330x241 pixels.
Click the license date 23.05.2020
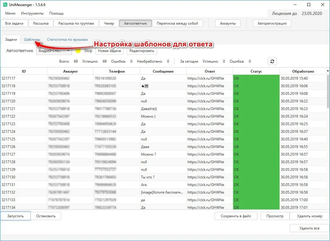tap(312, 13)
